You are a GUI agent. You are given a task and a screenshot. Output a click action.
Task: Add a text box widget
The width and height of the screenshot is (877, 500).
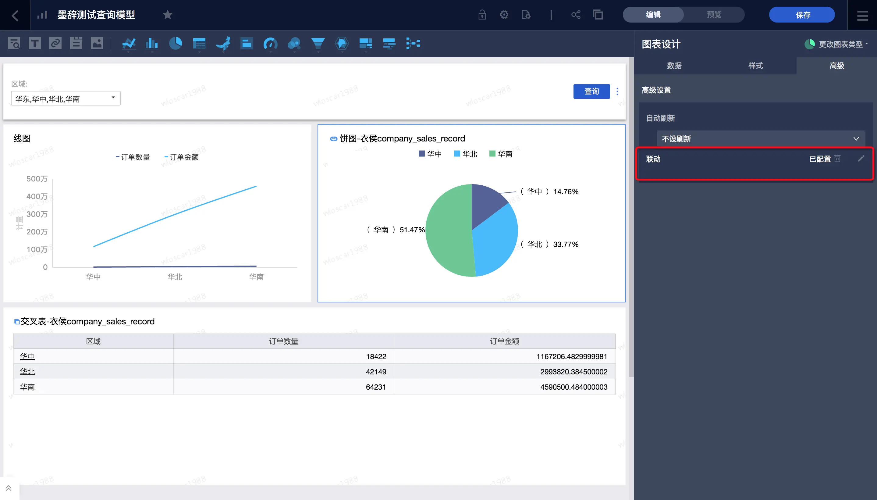35,44
